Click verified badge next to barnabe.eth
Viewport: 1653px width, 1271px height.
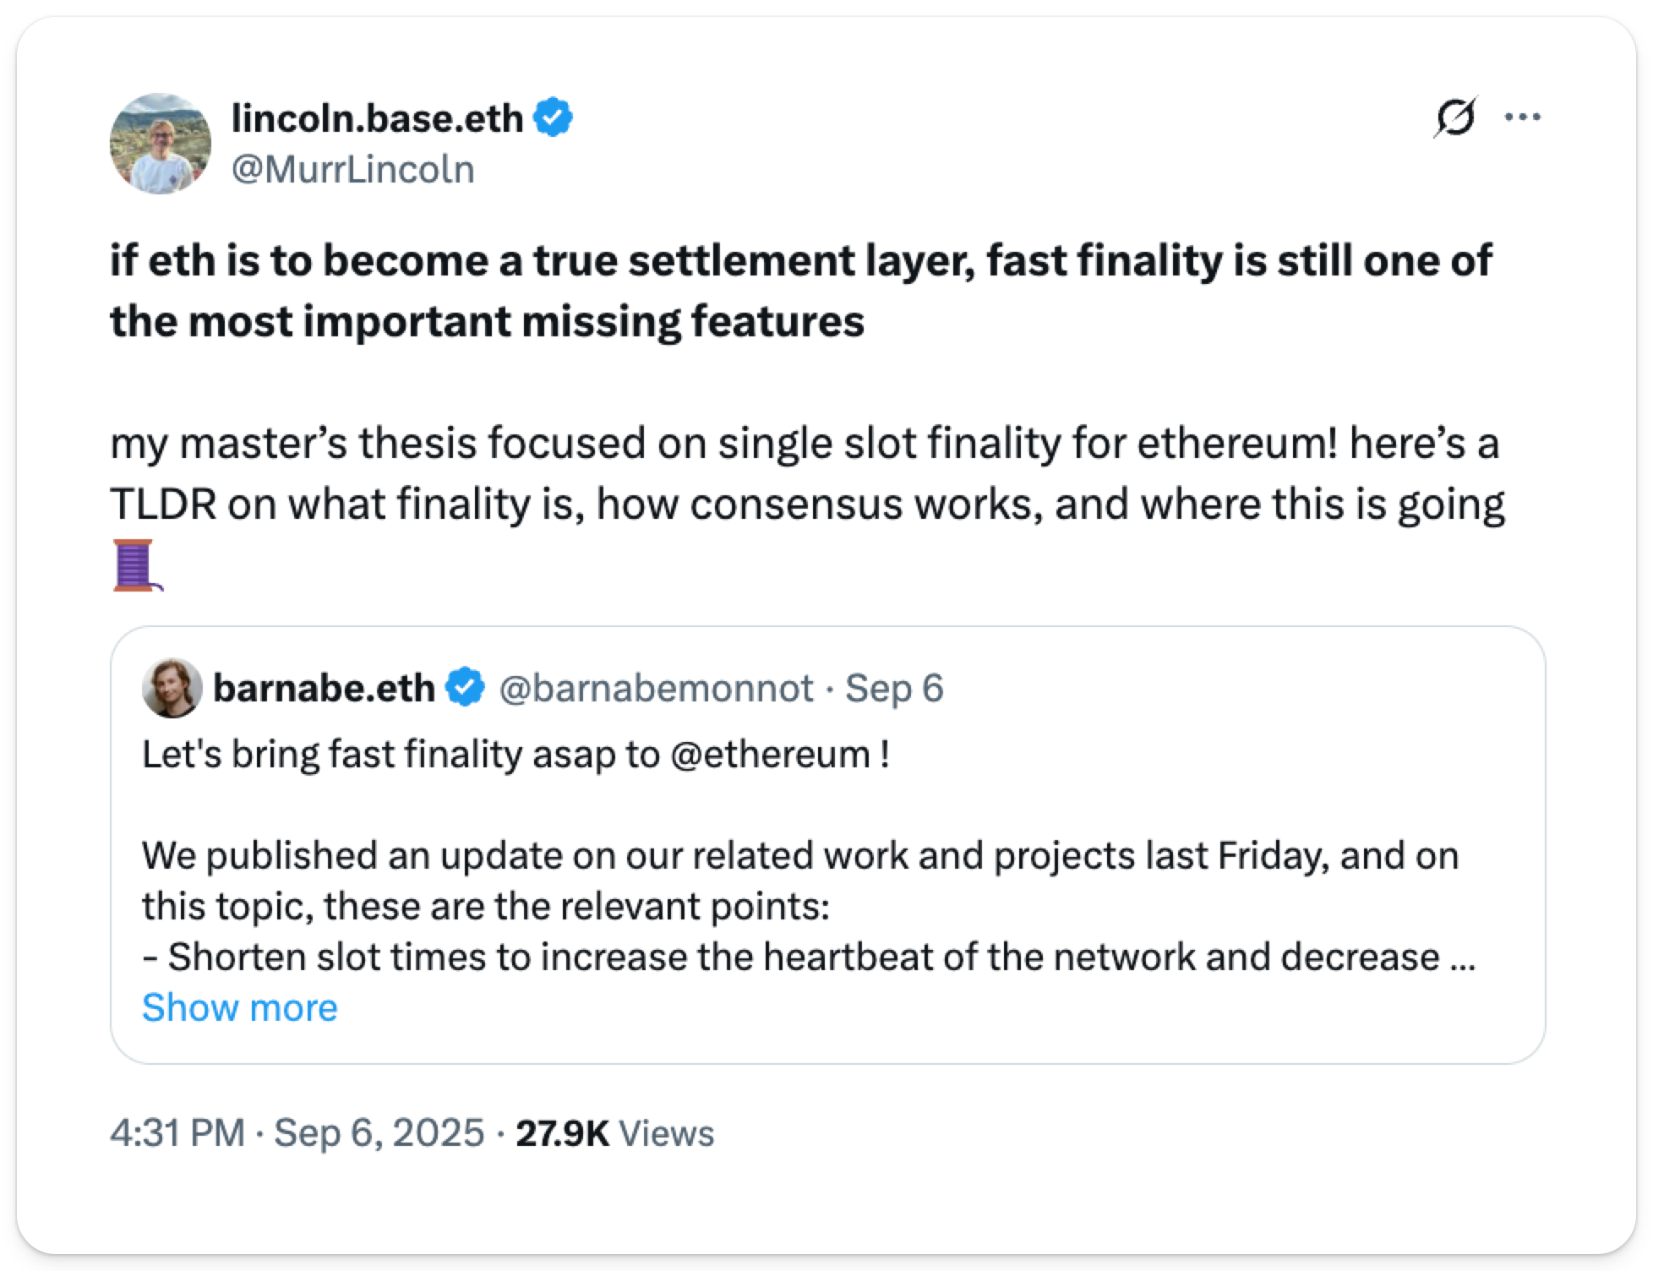pos(466,688)
